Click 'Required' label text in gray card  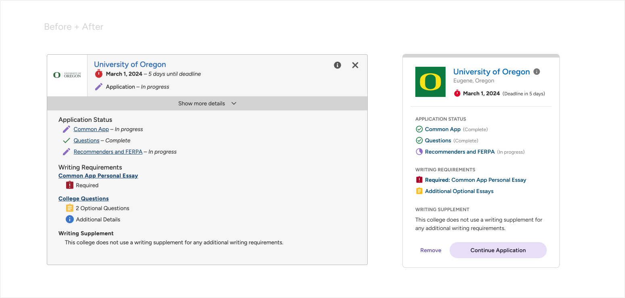tap(87, 185)
